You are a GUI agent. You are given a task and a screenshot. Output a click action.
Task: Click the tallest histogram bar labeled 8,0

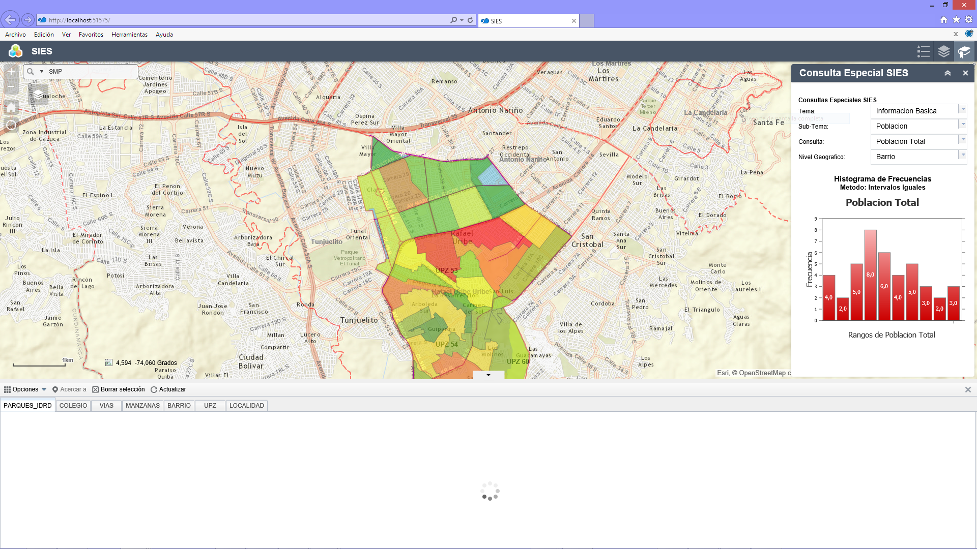click(870, 275)
